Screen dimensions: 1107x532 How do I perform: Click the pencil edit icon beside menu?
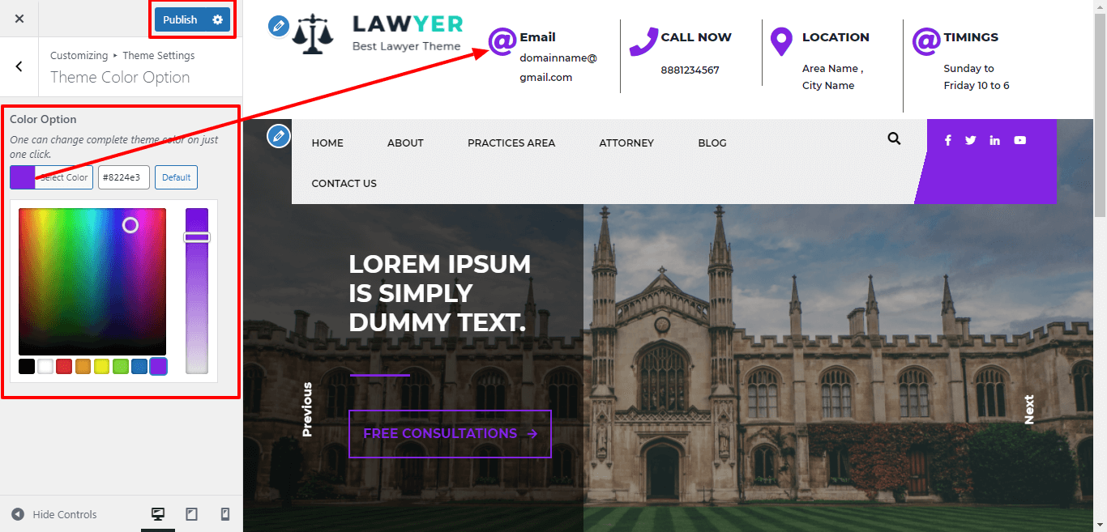pos(279,136)
